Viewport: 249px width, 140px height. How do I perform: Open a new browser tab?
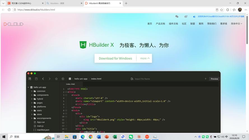click(126, 3)
